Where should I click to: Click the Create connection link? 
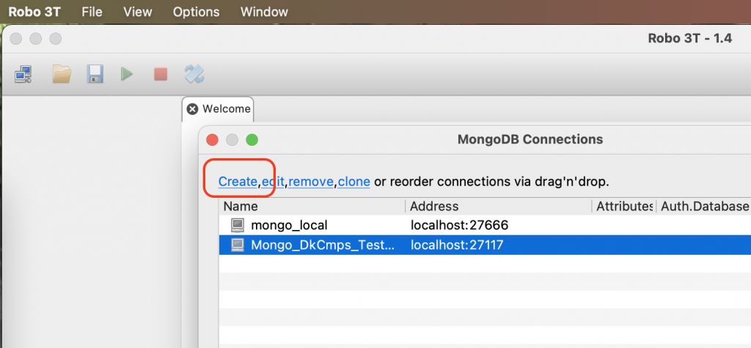[238, 182]
